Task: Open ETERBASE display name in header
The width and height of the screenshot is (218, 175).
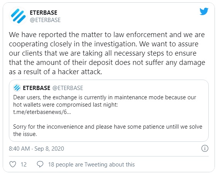Action: (44, 13)
